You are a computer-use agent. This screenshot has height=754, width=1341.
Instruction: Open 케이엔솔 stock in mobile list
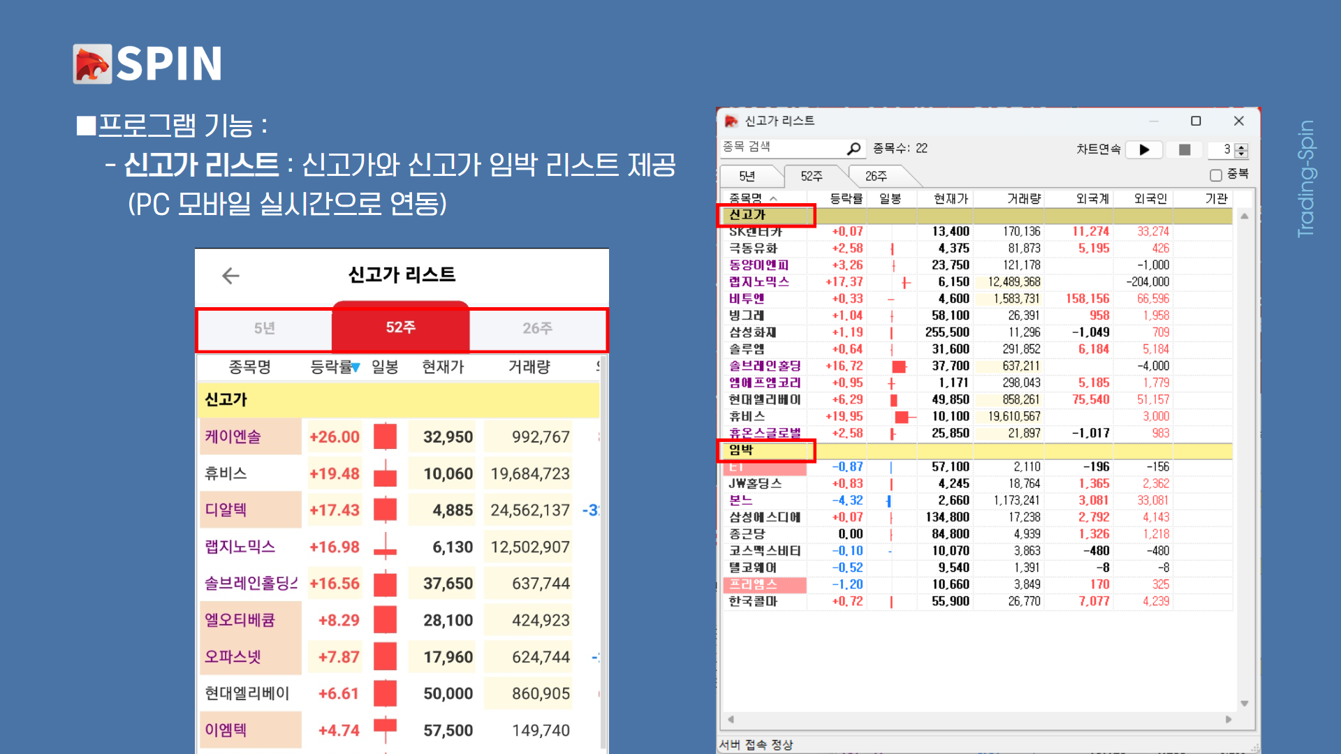233,437
